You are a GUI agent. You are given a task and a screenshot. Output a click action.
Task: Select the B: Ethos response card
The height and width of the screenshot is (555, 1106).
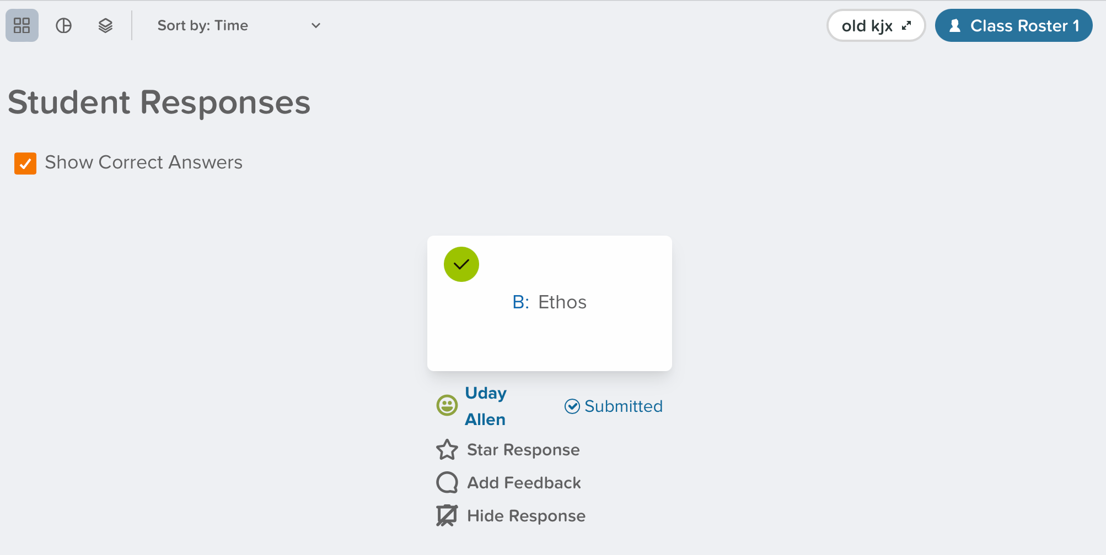(x=550, y=303)
